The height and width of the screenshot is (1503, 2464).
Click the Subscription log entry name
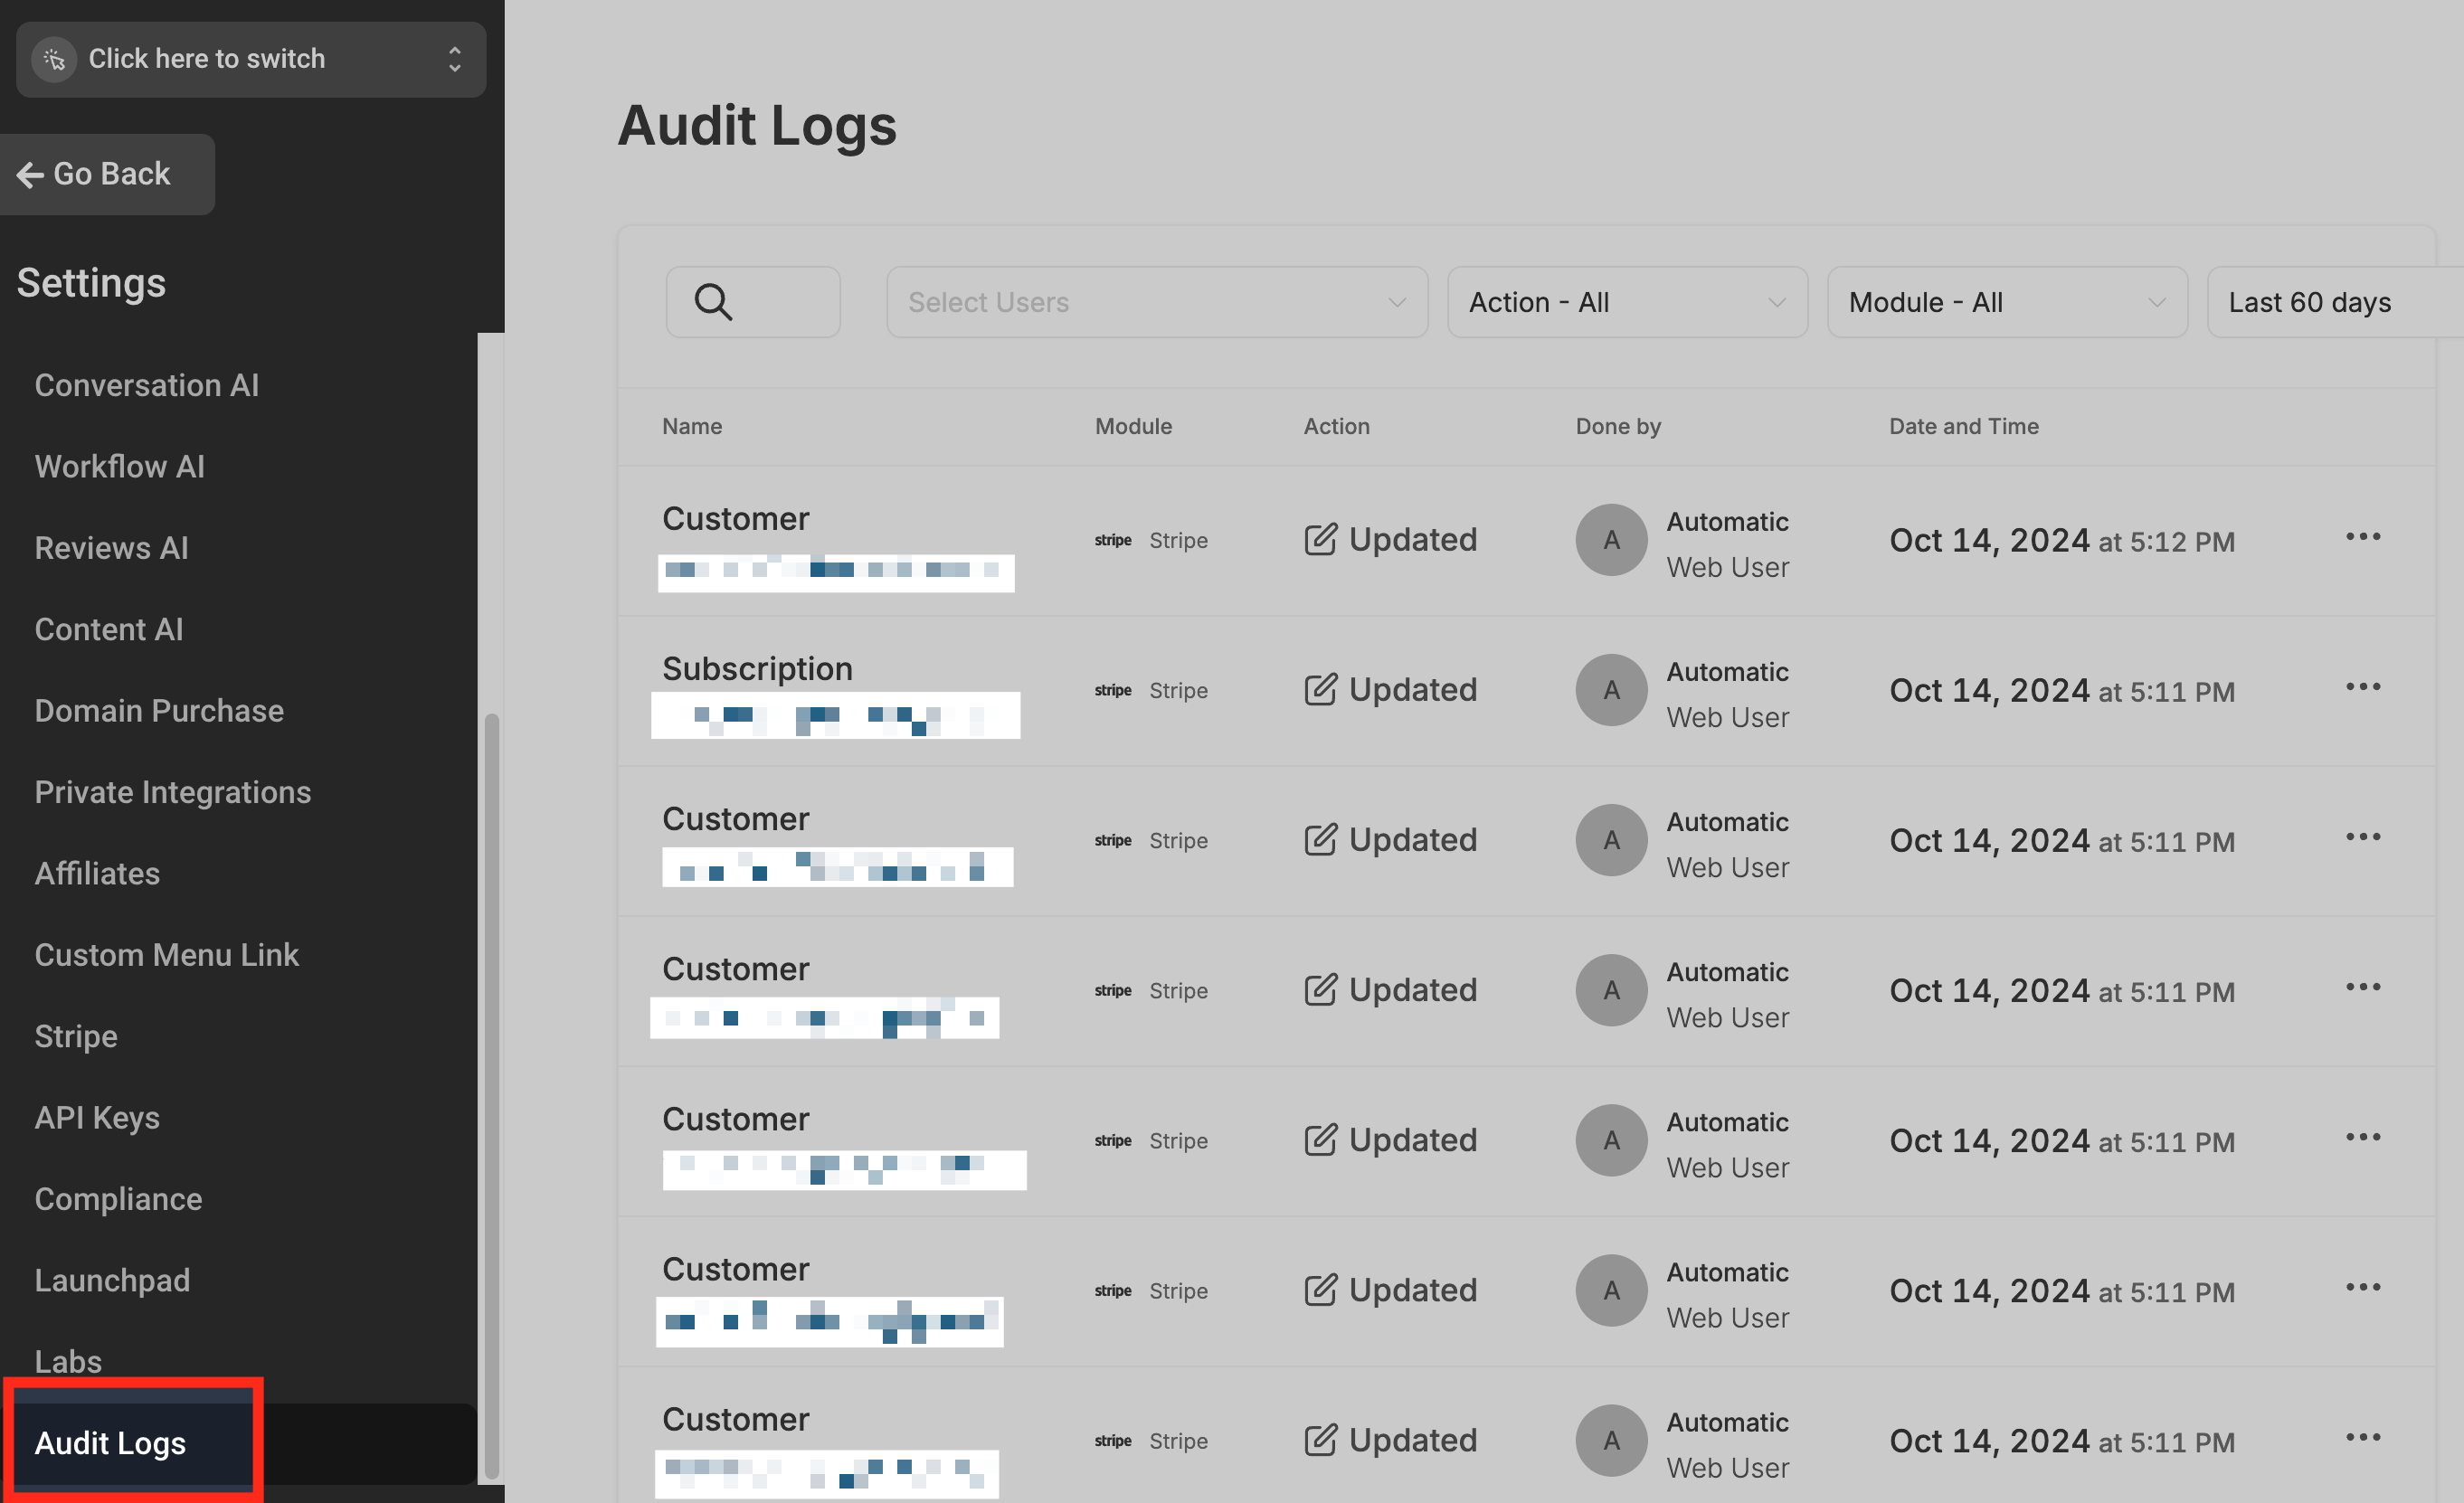click(x=757, y=669)
